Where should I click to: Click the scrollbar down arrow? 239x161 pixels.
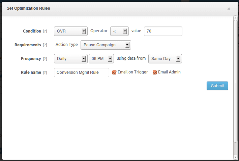point(235,157)
